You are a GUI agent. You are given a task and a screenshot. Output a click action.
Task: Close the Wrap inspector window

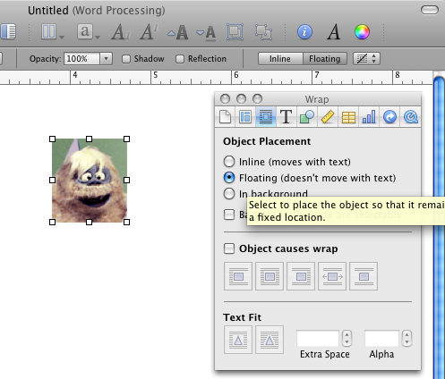pos(225,98)
